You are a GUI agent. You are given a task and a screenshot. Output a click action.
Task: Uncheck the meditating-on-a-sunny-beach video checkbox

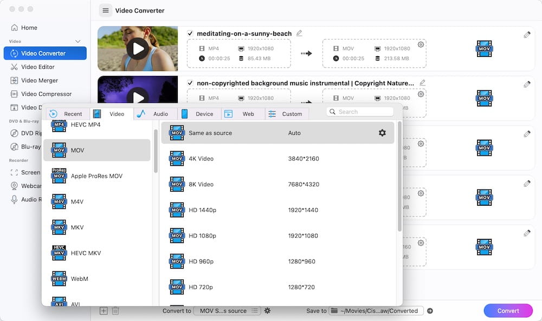coord(190,34)
